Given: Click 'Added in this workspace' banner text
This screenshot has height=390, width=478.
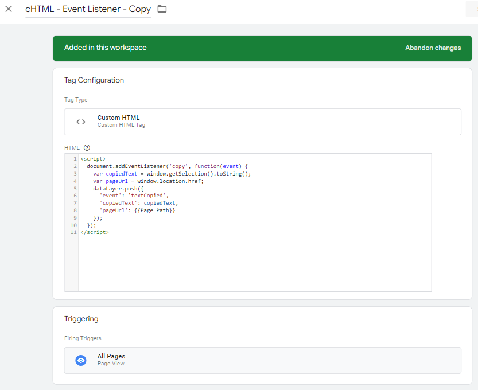Looking at the screenshot, I should [105, 48].
